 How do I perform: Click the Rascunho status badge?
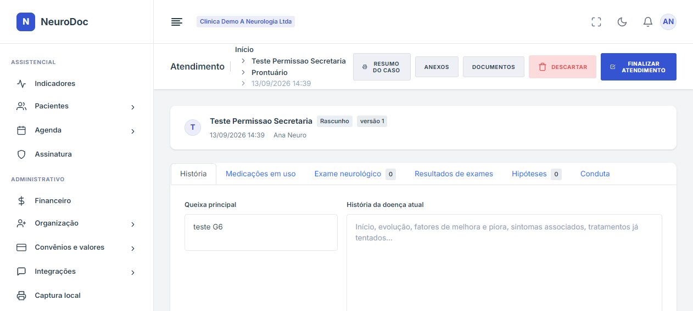tap(334, 121)
